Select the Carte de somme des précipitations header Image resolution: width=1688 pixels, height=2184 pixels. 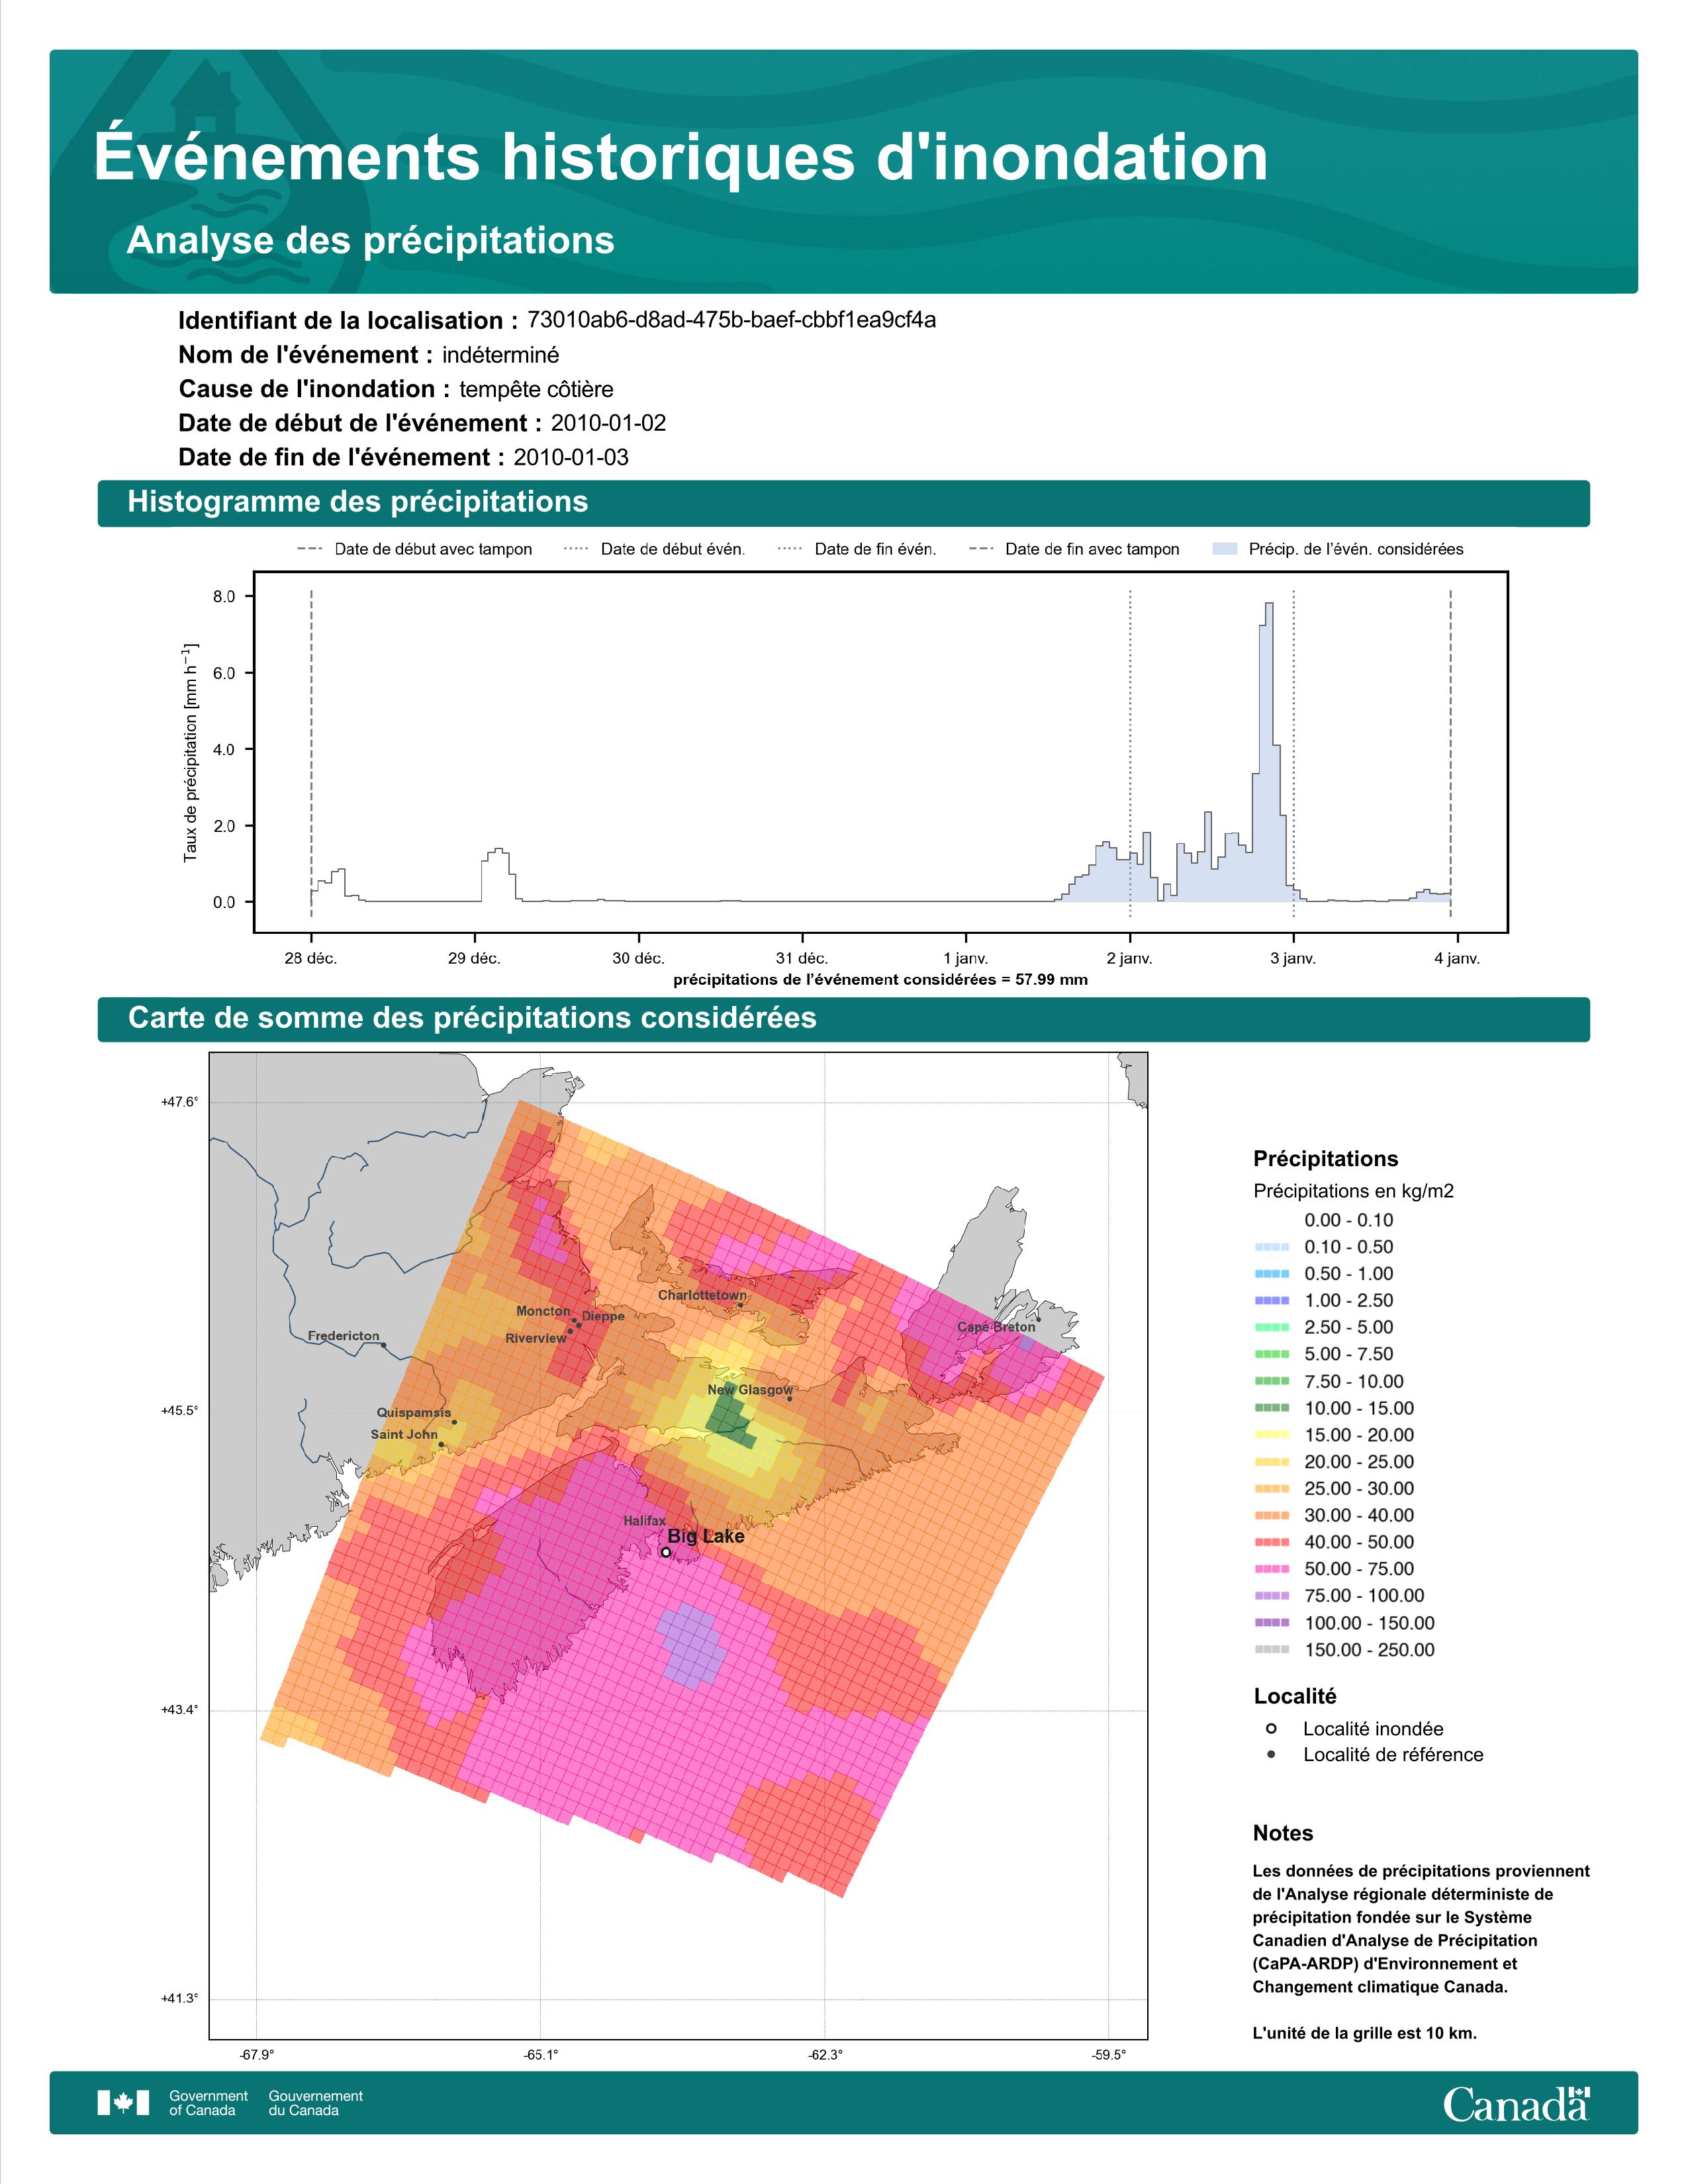pyautogui.click(x=843, y=1018)
